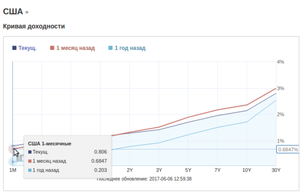Click the 0.6847% crosshair value label
305x196 pixels.
[x=288, y=149]
